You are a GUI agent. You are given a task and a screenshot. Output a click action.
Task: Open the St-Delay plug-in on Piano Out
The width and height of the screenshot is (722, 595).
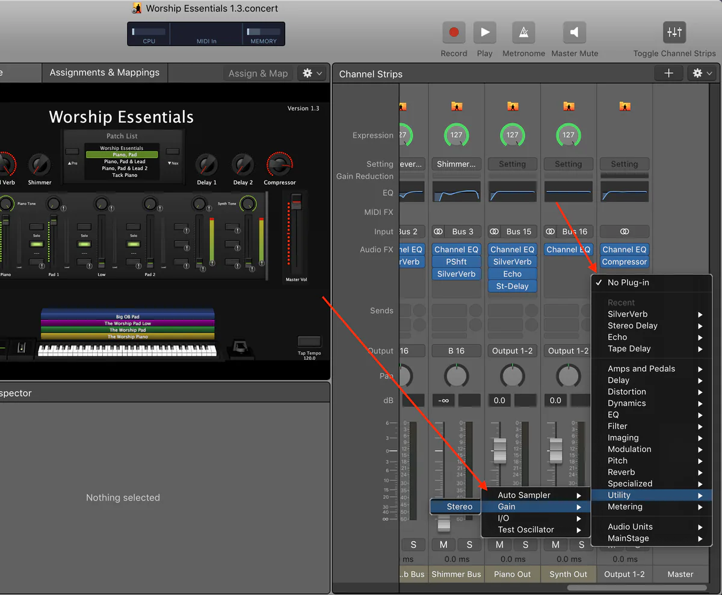(512, 286)
